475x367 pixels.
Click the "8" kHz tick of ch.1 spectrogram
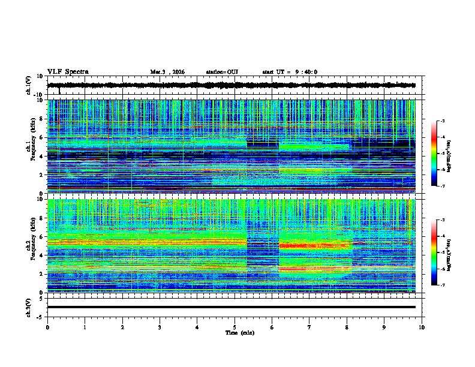(x=41, y=119)
